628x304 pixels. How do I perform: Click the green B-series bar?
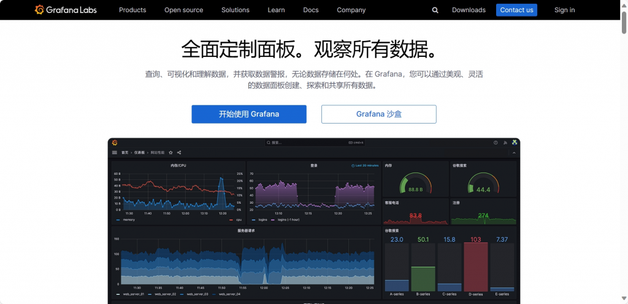[x=423, y=279]
